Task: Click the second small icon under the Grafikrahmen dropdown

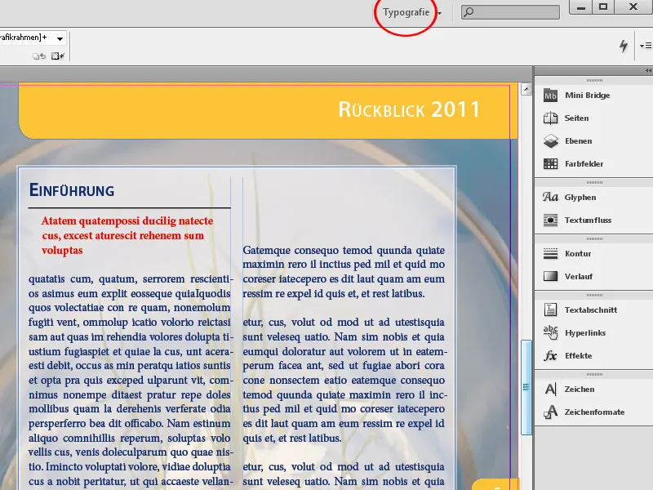Action: click(x=57, y=56)
